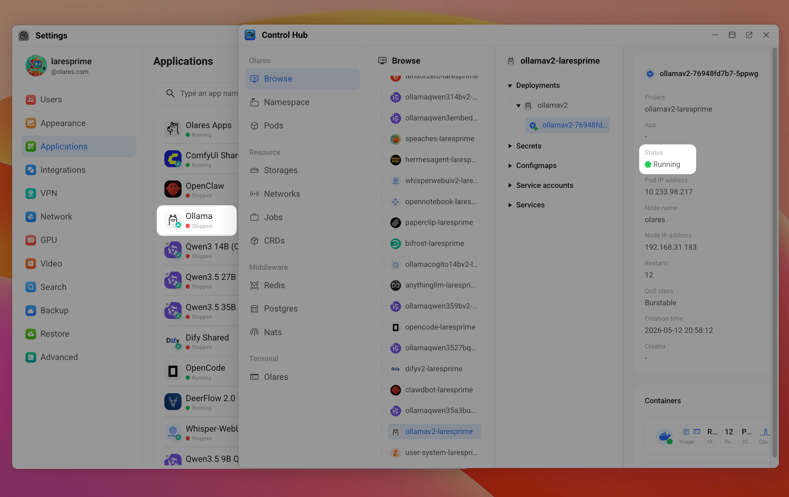Click laresprime profile avatar
The width and height of the screenshot is (789, 497).
pyautogui.click(x=36, y=65)
